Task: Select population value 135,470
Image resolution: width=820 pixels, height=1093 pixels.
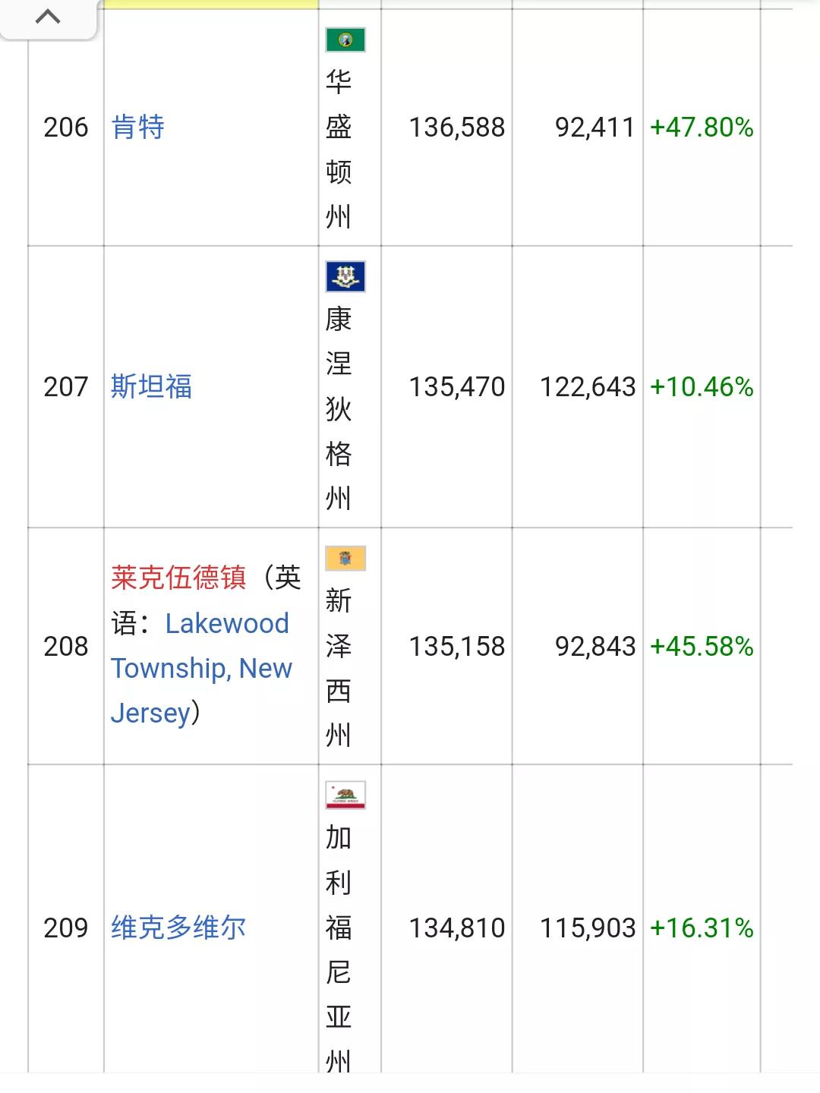Action: click(x=457, y=386)
